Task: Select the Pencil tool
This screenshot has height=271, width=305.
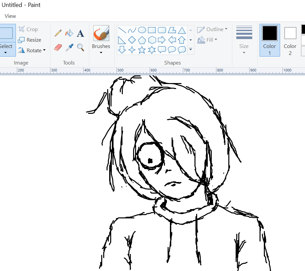Action: (x=58, y=33)
